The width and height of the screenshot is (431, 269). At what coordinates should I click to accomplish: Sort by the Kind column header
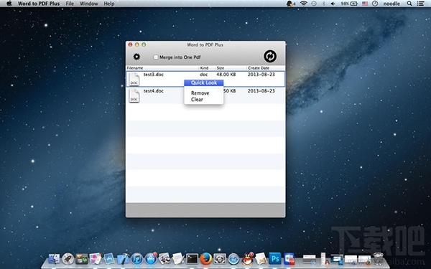point(204,68)
